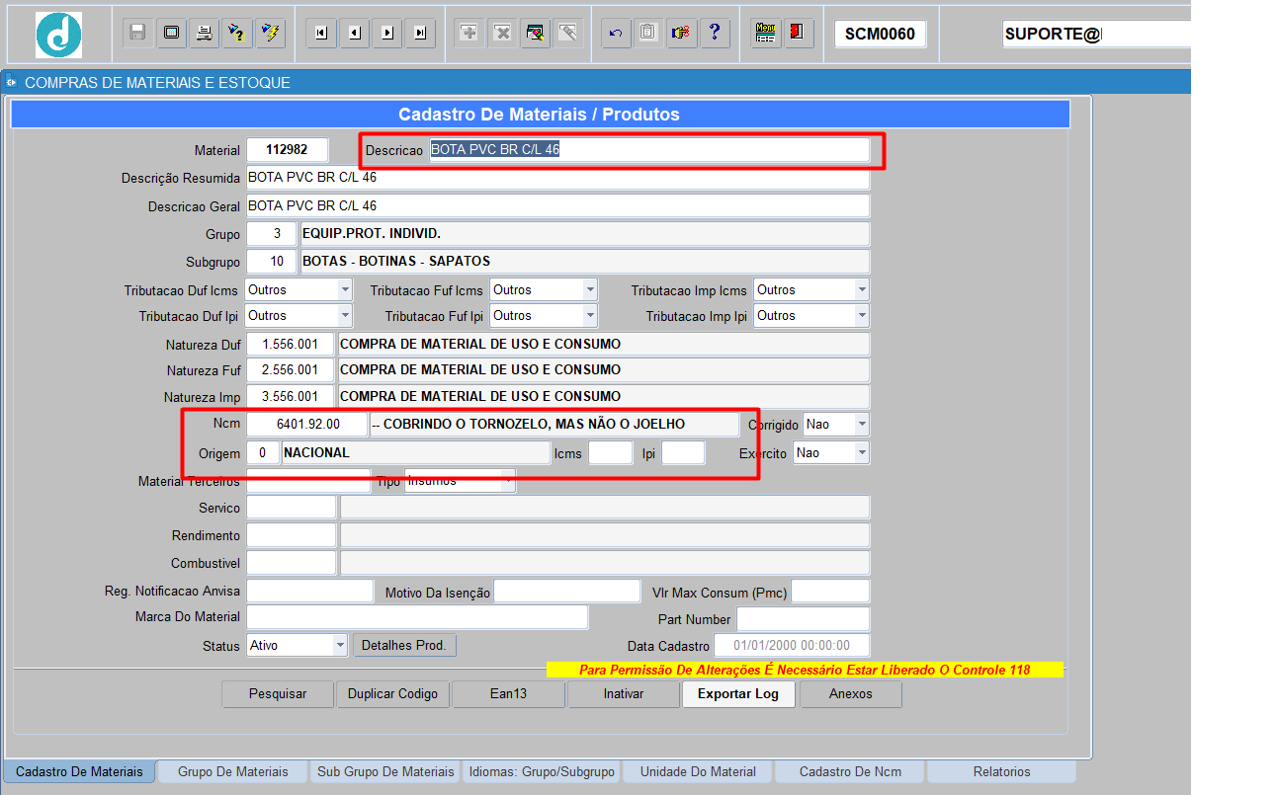Click the undo arrow toolbar icon
This screenshot has height=795, width=1278.
click(616, 33)
